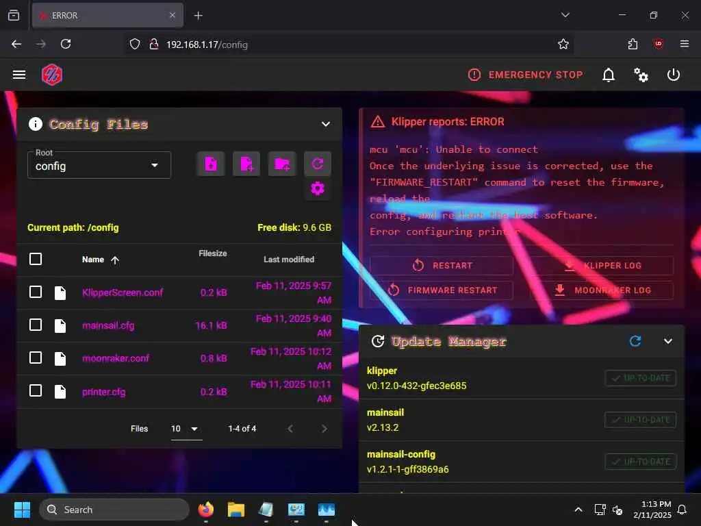Click mainsail version v2.13.2
701x526 pixels.
tap(383, 427)
